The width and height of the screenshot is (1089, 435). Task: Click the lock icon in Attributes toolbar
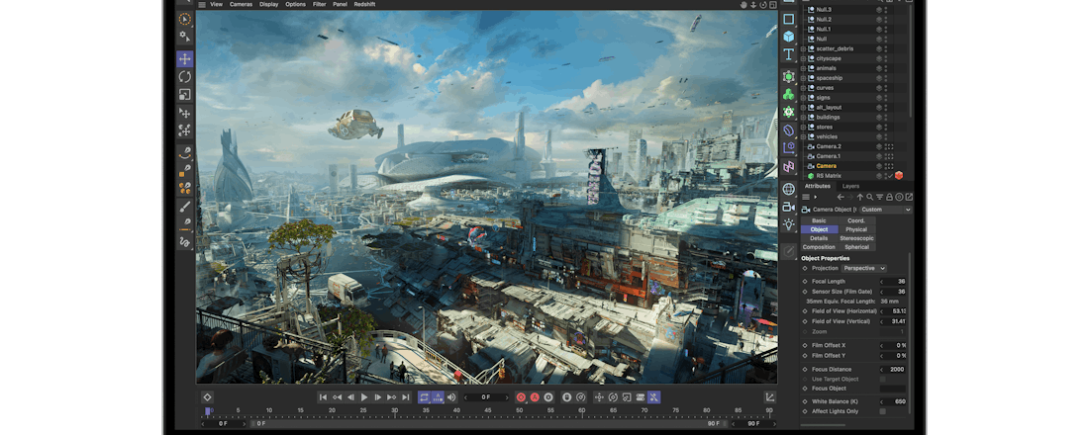coord(889,197)
